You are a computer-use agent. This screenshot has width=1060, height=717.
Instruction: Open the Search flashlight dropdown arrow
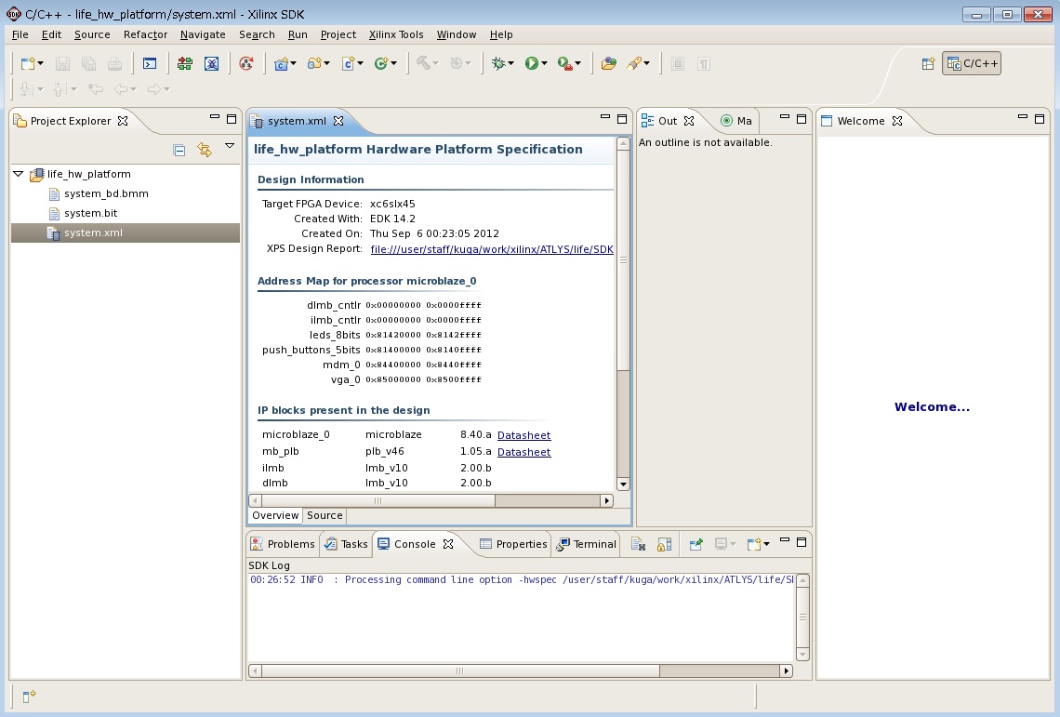coord(647,63)
